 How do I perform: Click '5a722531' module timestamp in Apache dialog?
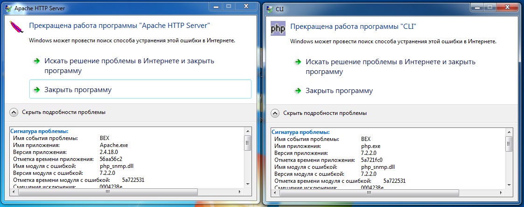133,180
